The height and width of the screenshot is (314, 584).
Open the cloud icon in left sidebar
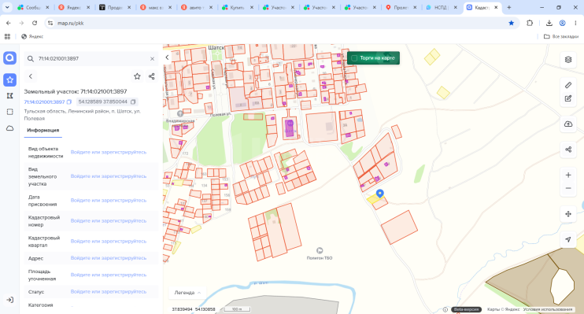click(9, 128)
